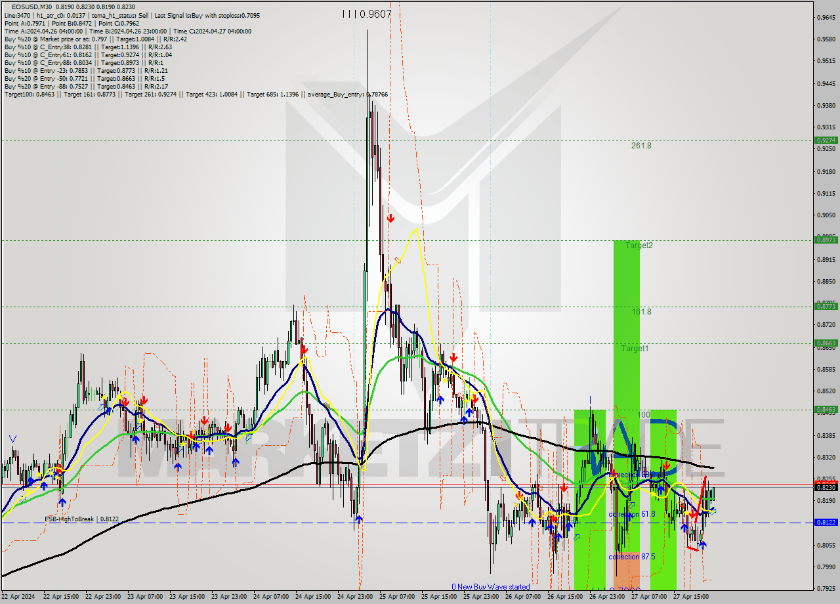Select the lowest blue up arrow near 27 Apr 15:00
Viewport: 840px width, 604px height.
[702, 544]
